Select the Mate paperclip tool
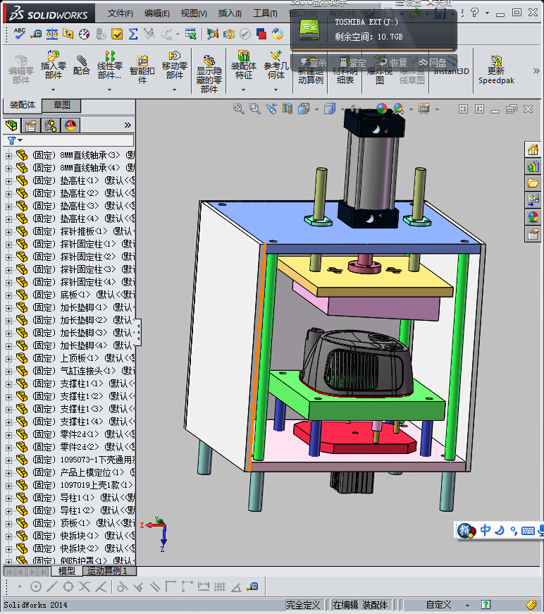 (82, 66)
